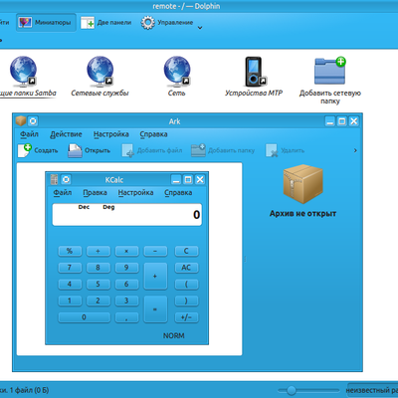Minimize the KCalc window
Screen dimensions: 398x398
click(176, 180)
